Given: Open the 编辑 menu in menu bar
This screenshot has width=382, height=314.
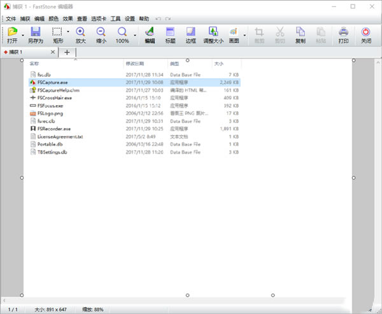Looking at the screenshot, I should (39, 18).
